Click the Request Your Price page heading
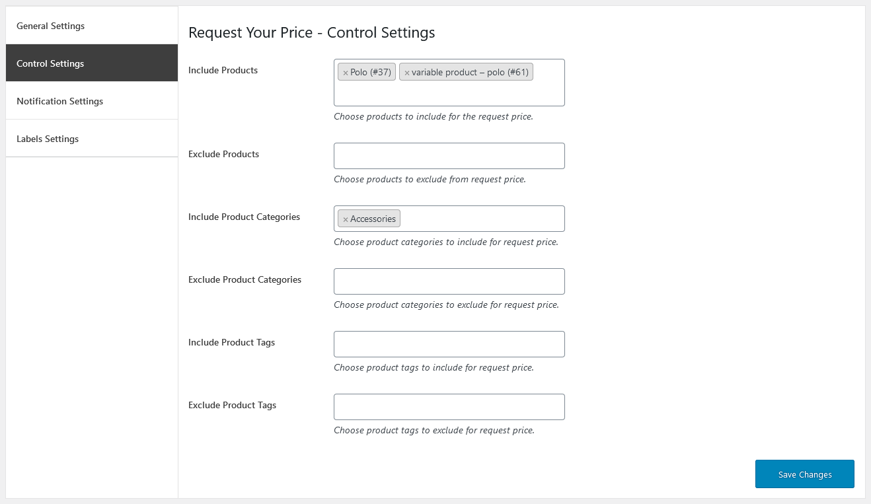 pyautogui.click(x=311, y=32)
